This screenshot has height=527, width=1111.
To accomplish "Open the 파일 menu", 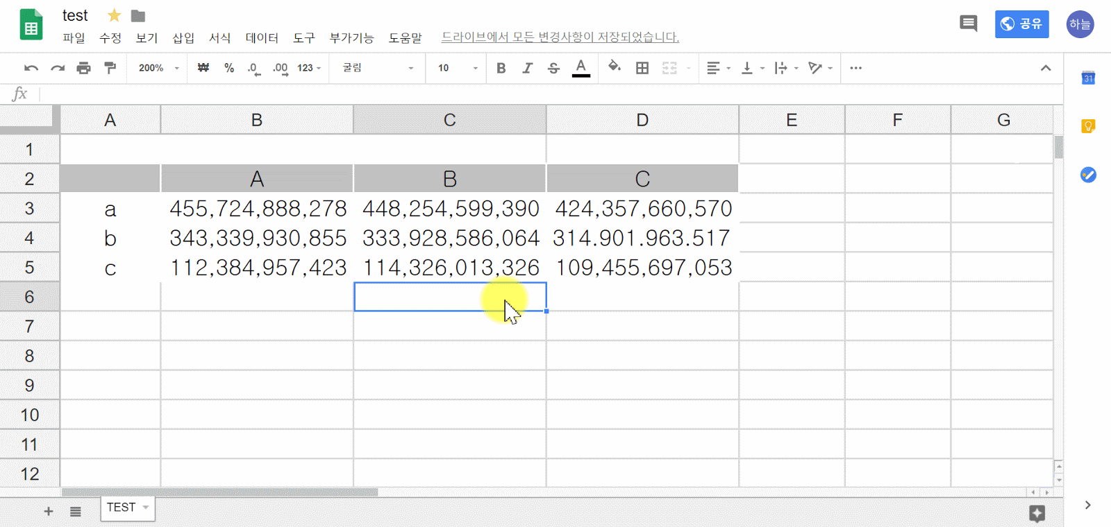I will click(74, 37).
